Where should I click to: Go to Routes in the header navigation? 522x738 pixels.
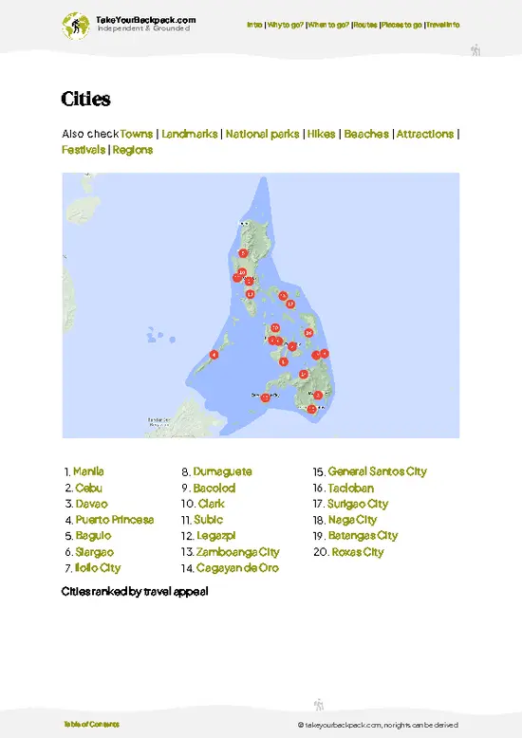(365, 25)
